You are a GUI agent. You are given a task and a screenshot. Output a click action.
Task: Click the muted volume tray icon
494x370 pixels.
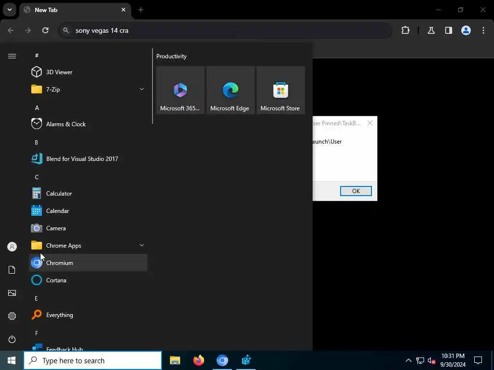pos(431,360)
